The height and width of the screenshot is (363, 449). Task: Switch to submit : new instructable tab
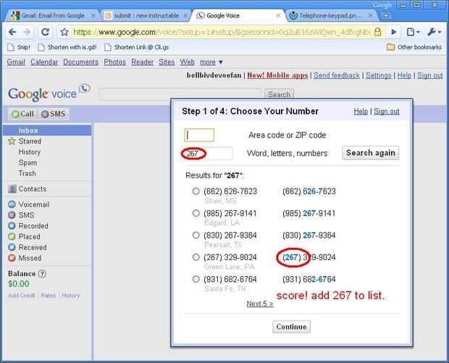146,15
